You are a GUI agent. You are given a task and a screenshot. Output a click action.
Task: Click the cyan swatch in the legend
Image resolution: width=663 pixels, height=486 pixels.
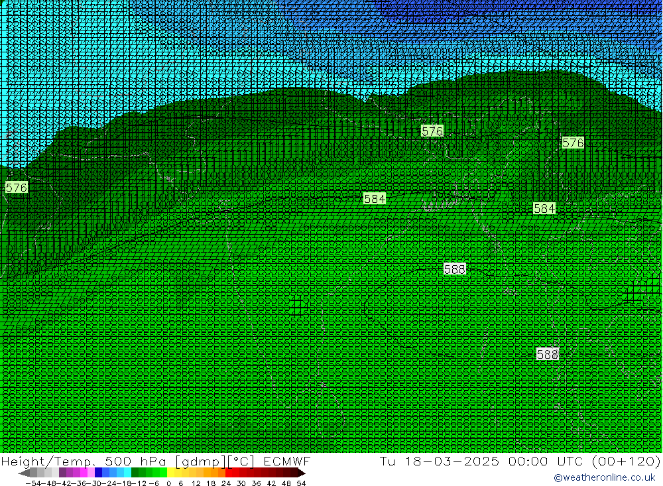pos(127,473)
